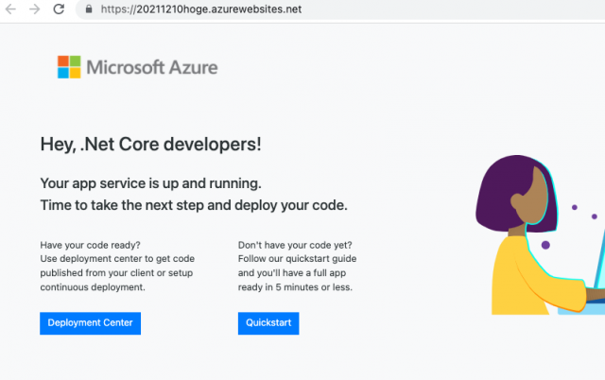Image resolution: width=605 pixels, height=380 pixels.
Task: Open the Deployment Center button
Action: 91,323
